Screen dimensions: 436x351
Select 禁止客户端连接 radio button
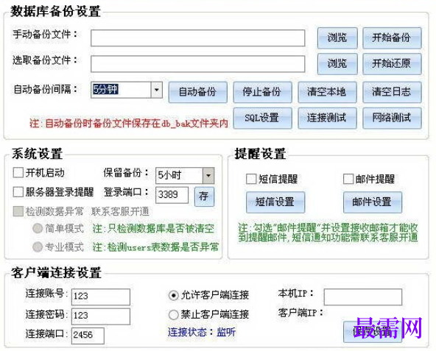[x=174, y=315]
